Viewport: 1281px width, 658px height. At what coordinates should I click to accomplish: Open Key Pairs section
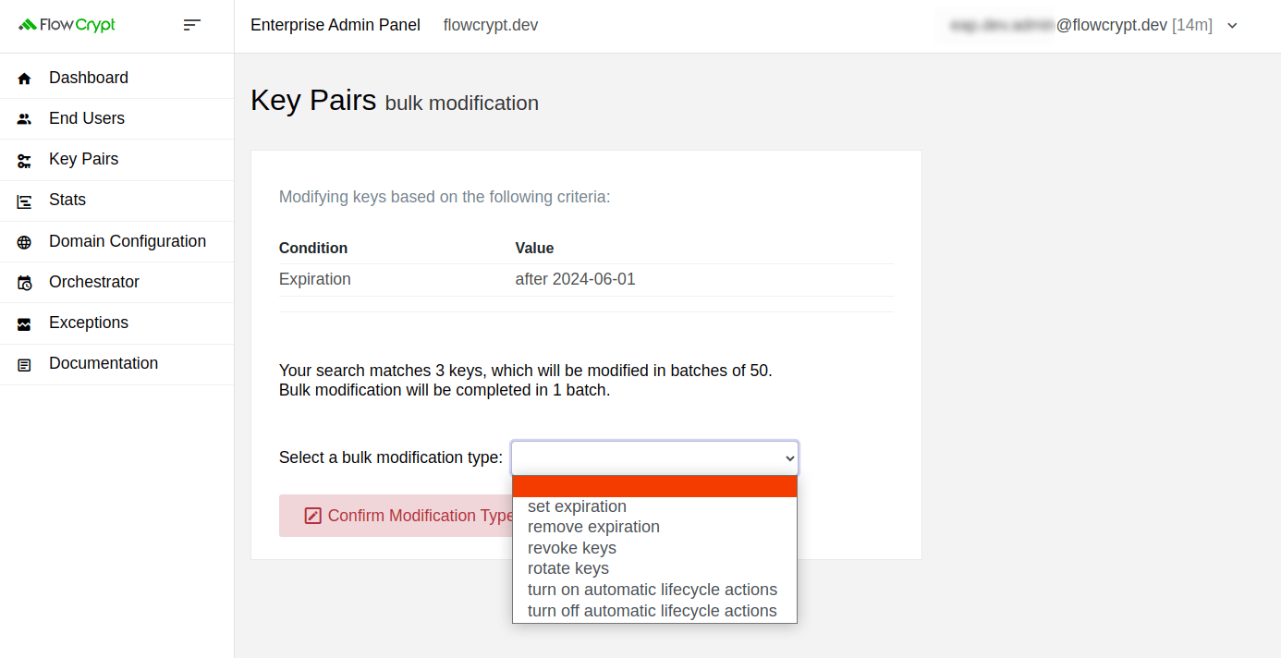(x=116, y=159)
